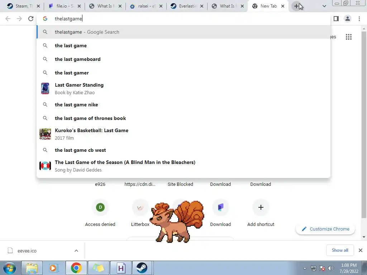The image size is (367, 275).
Task: Select Kuroko's Basketball: Last Game suggestion
Action: (x=183, y=134)
